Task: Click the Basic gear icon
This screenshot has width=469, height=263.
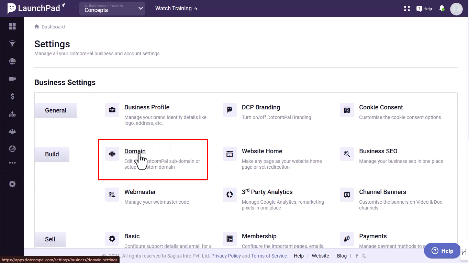Action: (x=112, y=239)
